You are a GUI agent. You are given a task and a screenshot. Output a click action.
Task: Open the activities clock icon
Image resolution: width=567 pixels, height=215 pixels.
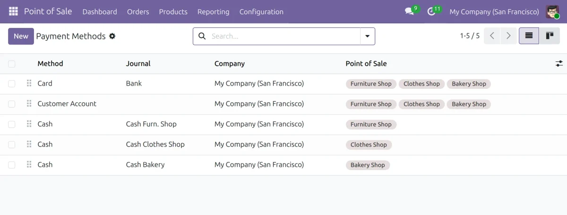pos(431,11)
